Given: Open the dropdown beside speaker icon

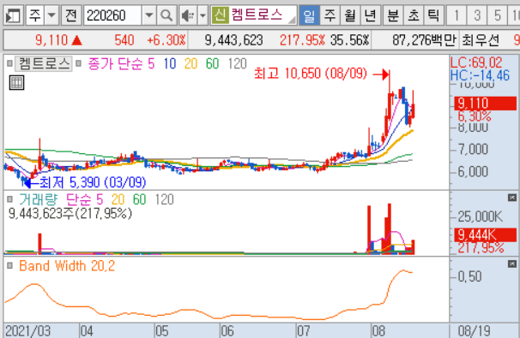Looking at the screenshot, I should click(x=203, y=15).
